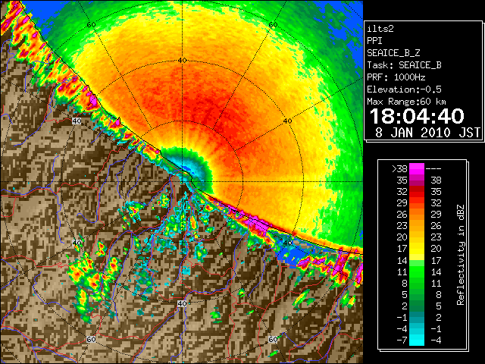485x364 pixels.
Task: Click the PPI scan type label
Action: [x=374, y=41]
